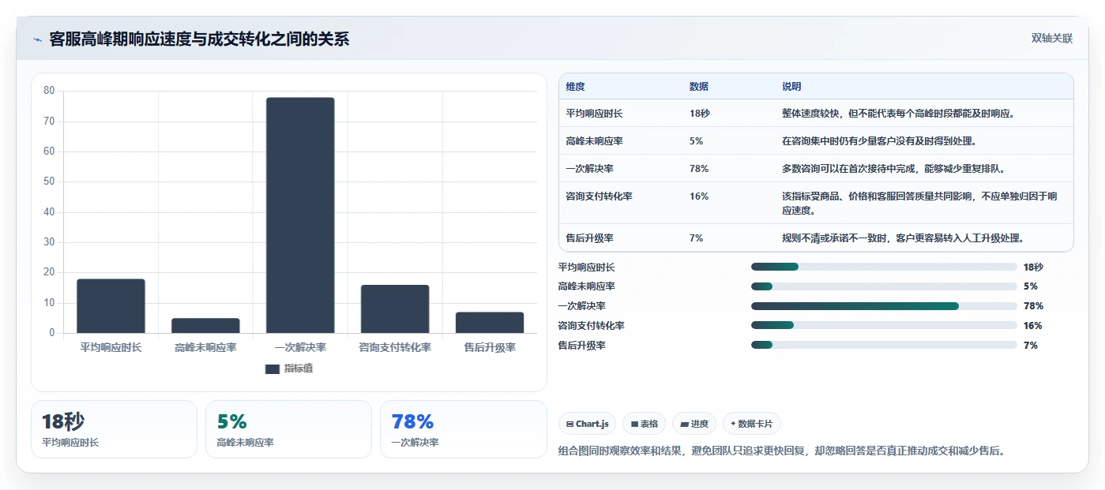The height and width of the screenshot is (490, 1105).
Task: Select the 表格 tag chip
Action: tap(645, 424)
